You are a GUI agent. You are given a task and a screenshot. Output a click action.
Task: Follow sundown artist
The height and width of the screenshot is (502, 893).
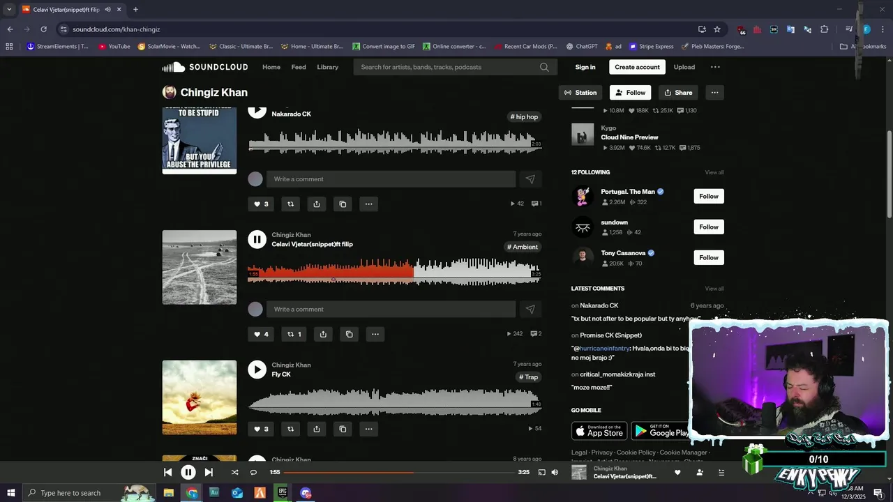(709, 227)
